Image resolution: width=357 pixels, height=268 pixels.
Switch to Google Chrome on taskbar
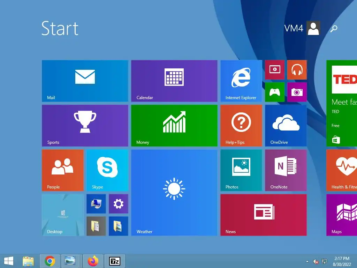point(50,261)
